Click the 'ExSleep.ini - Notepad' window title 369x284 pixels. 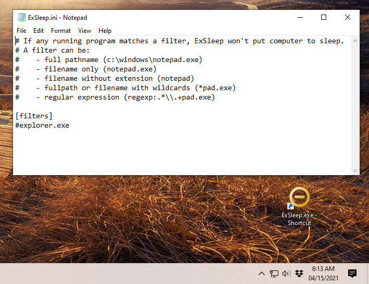click(x=57, y=18)
